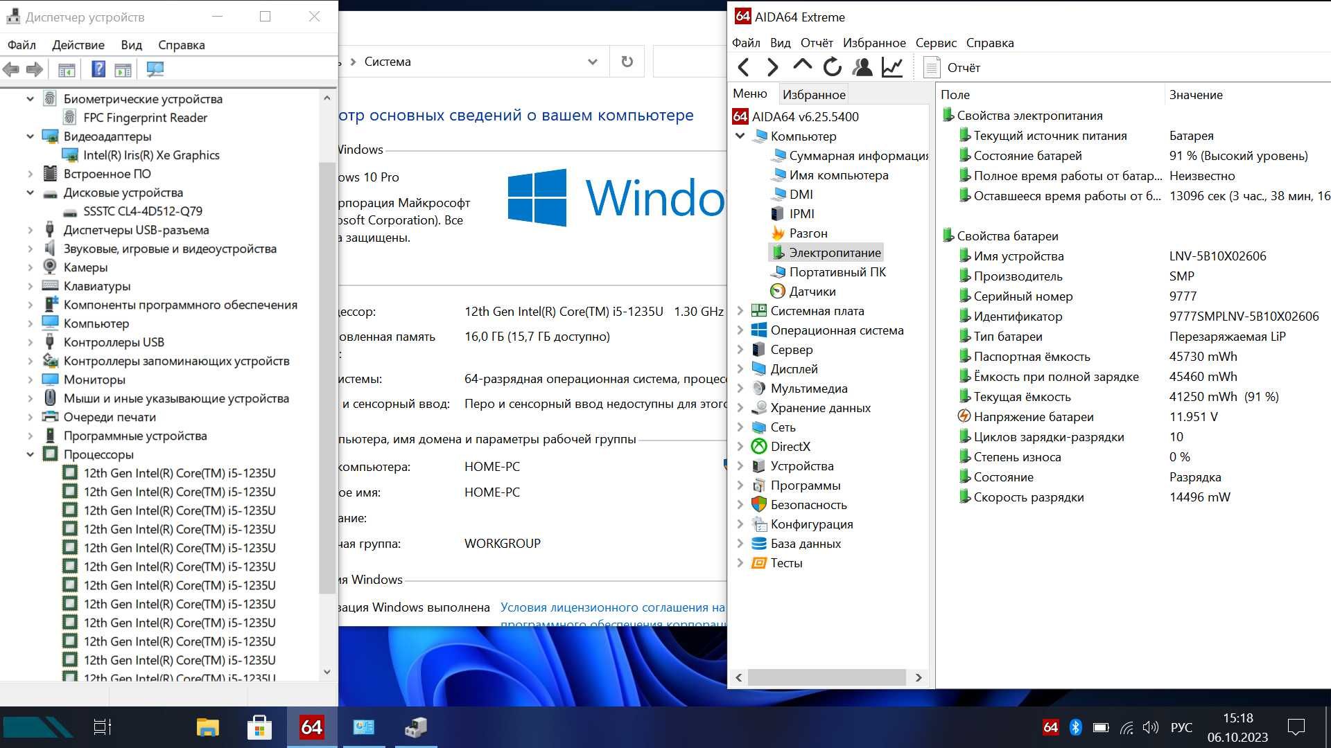Expand the Системная плата node
The height and width of the screenshot is (748, 1331).
pos(740,310)
